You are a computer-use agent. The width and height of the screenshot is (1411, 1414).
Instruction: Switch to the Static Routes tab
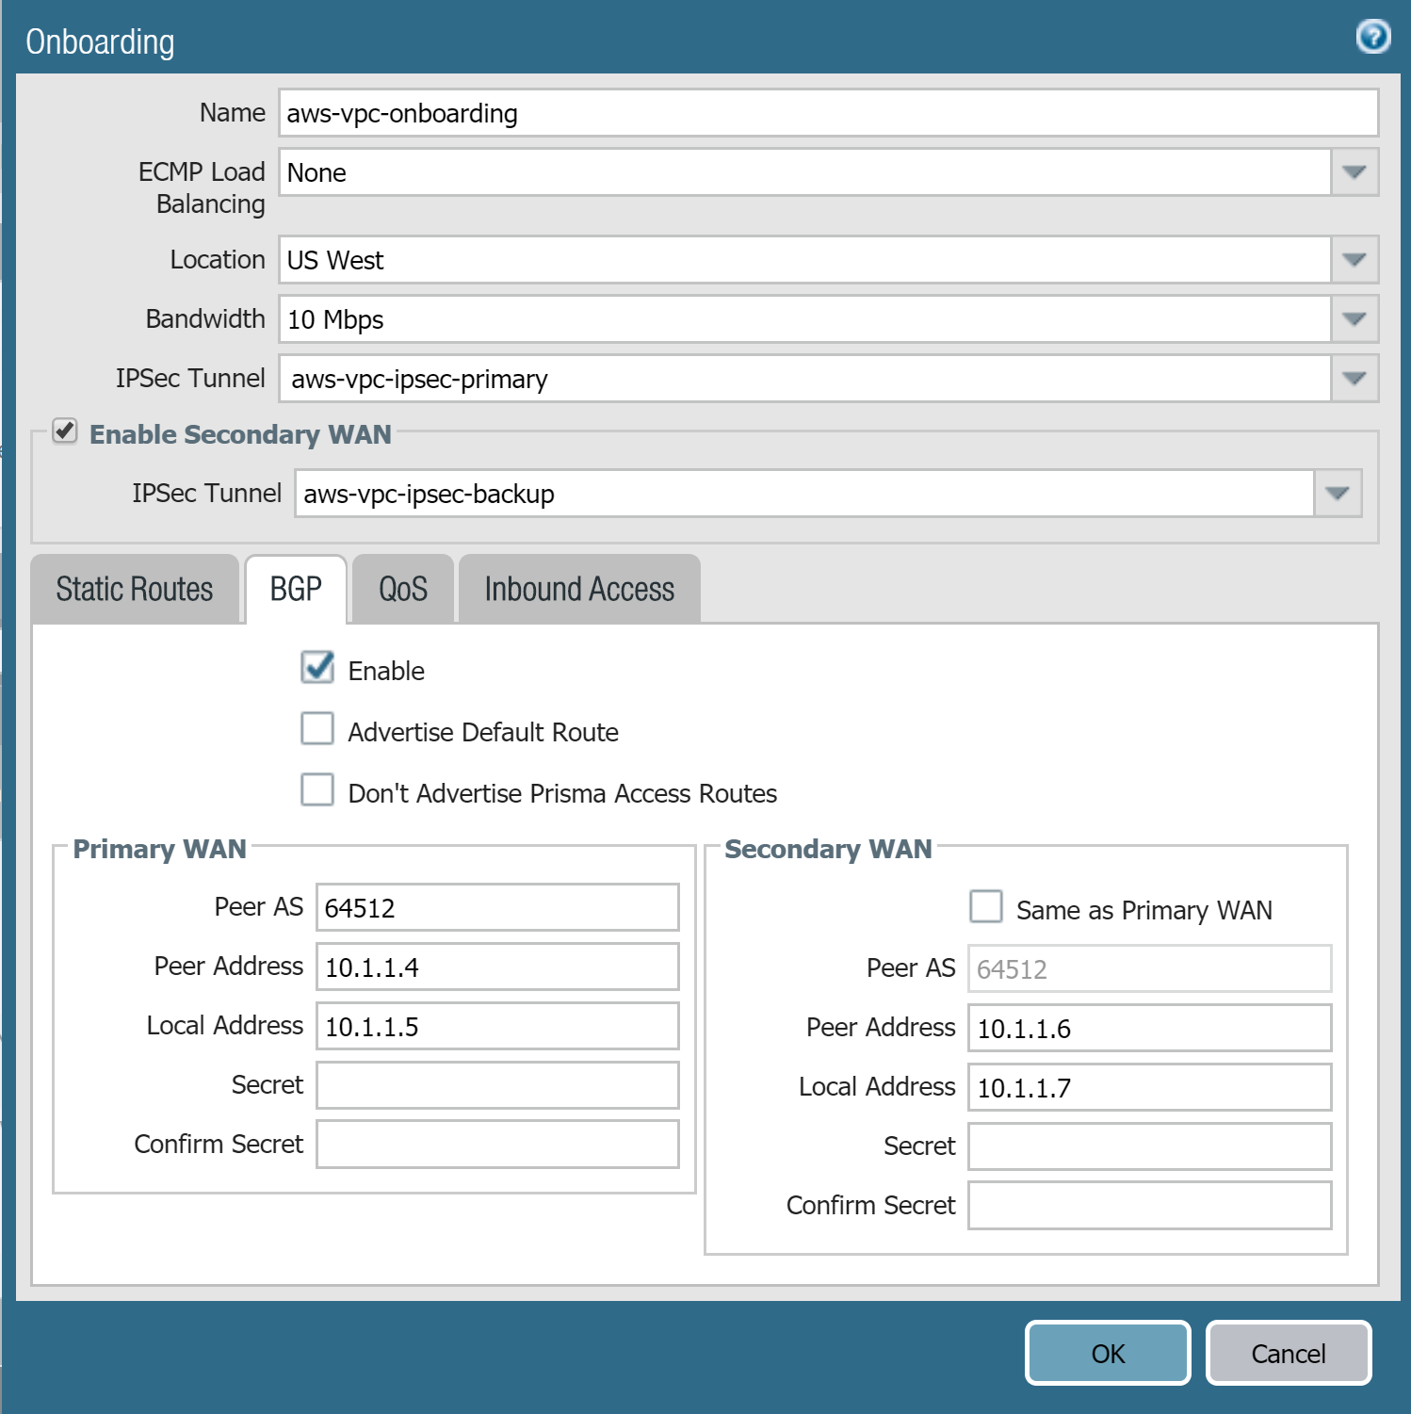[x=135, y=590]
